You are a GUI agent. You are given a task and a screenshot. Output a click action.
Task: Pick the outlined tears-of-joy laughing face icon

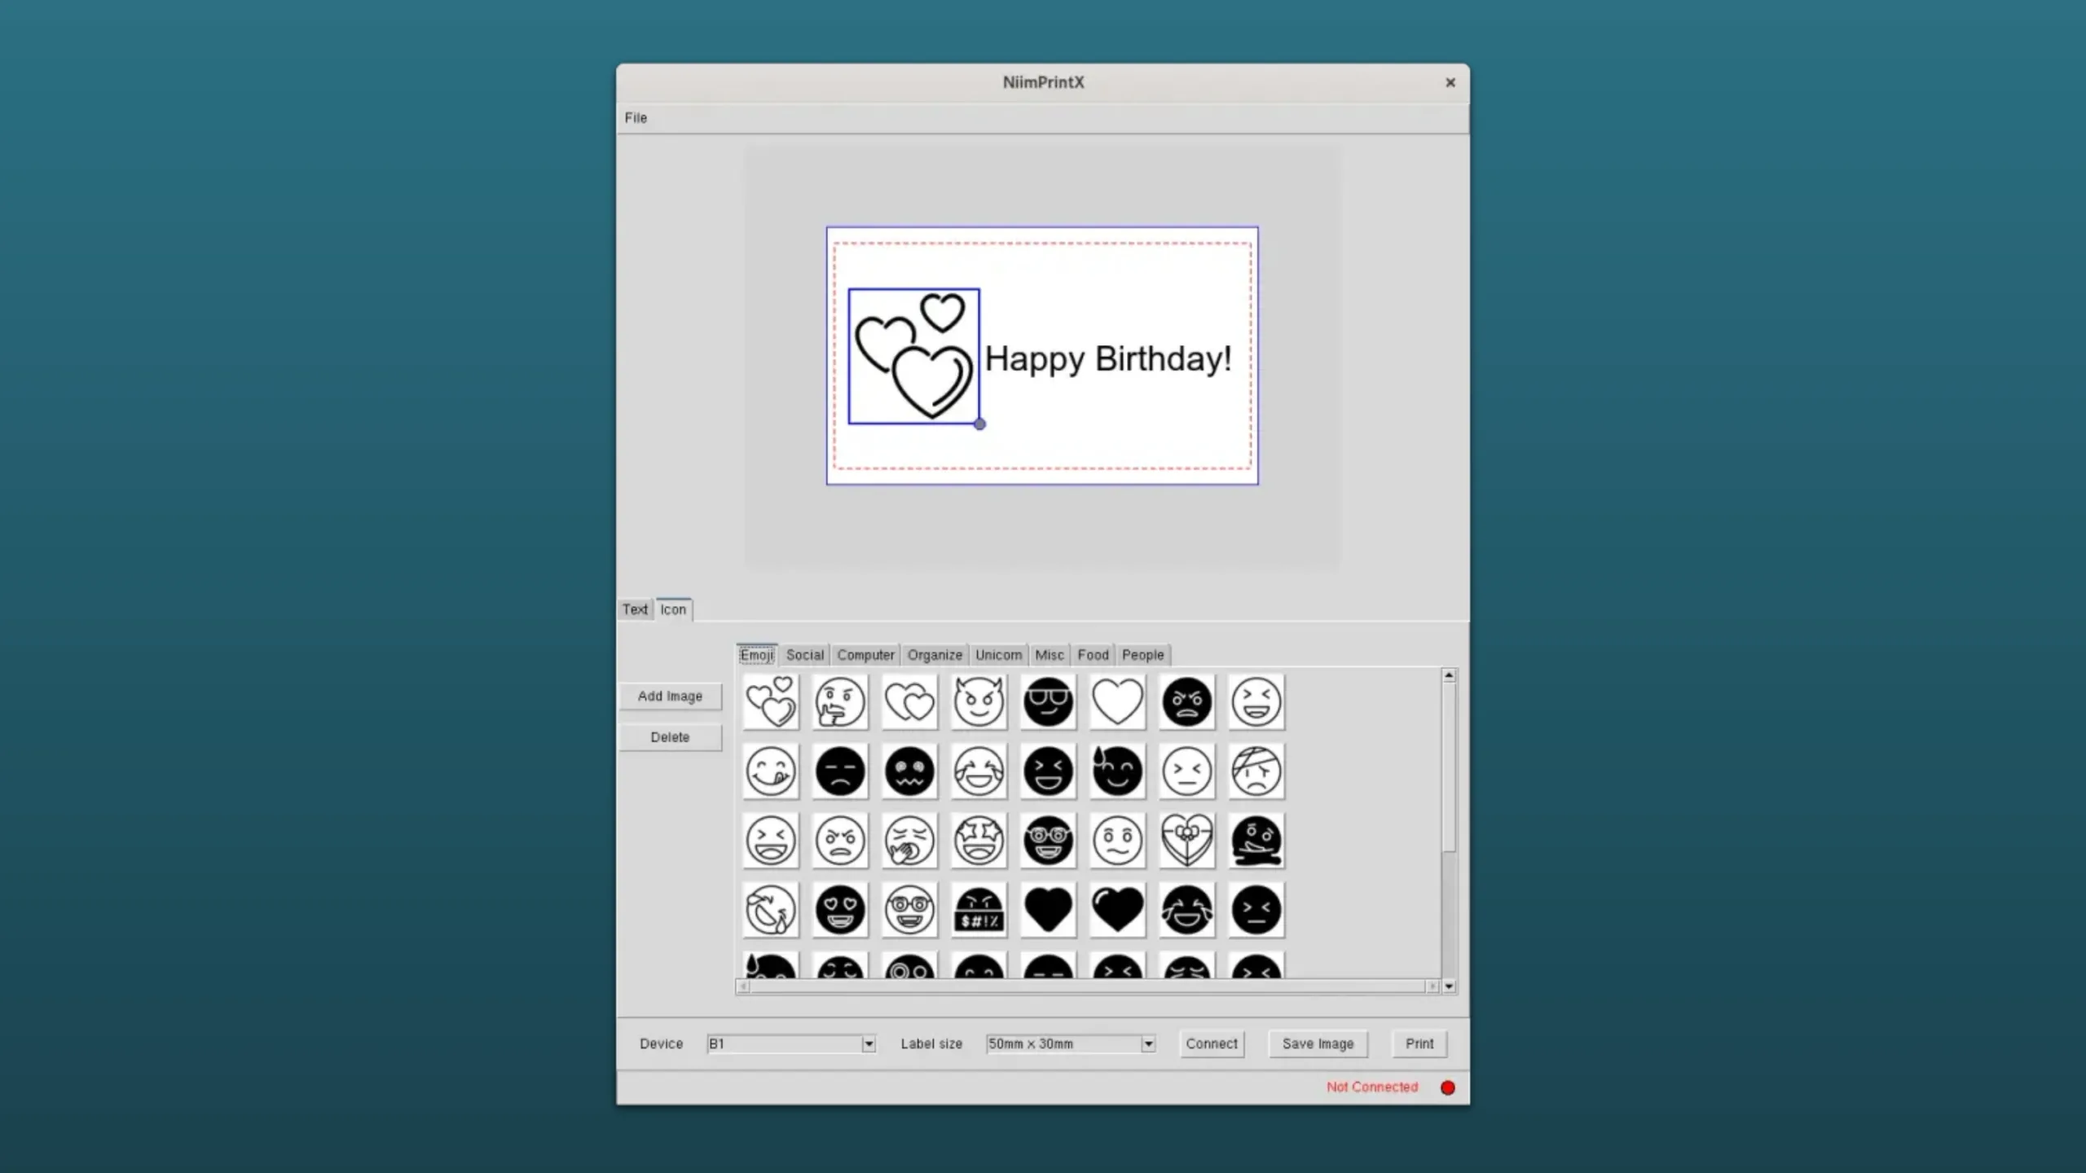[x=979, y=771]
